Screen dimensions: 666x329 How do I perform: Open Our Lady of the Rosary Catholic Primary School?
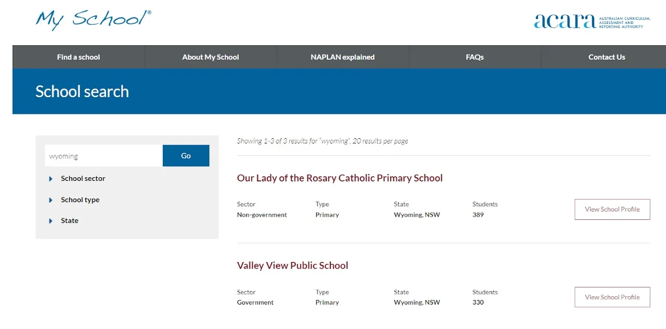click(x=340, y=178)
